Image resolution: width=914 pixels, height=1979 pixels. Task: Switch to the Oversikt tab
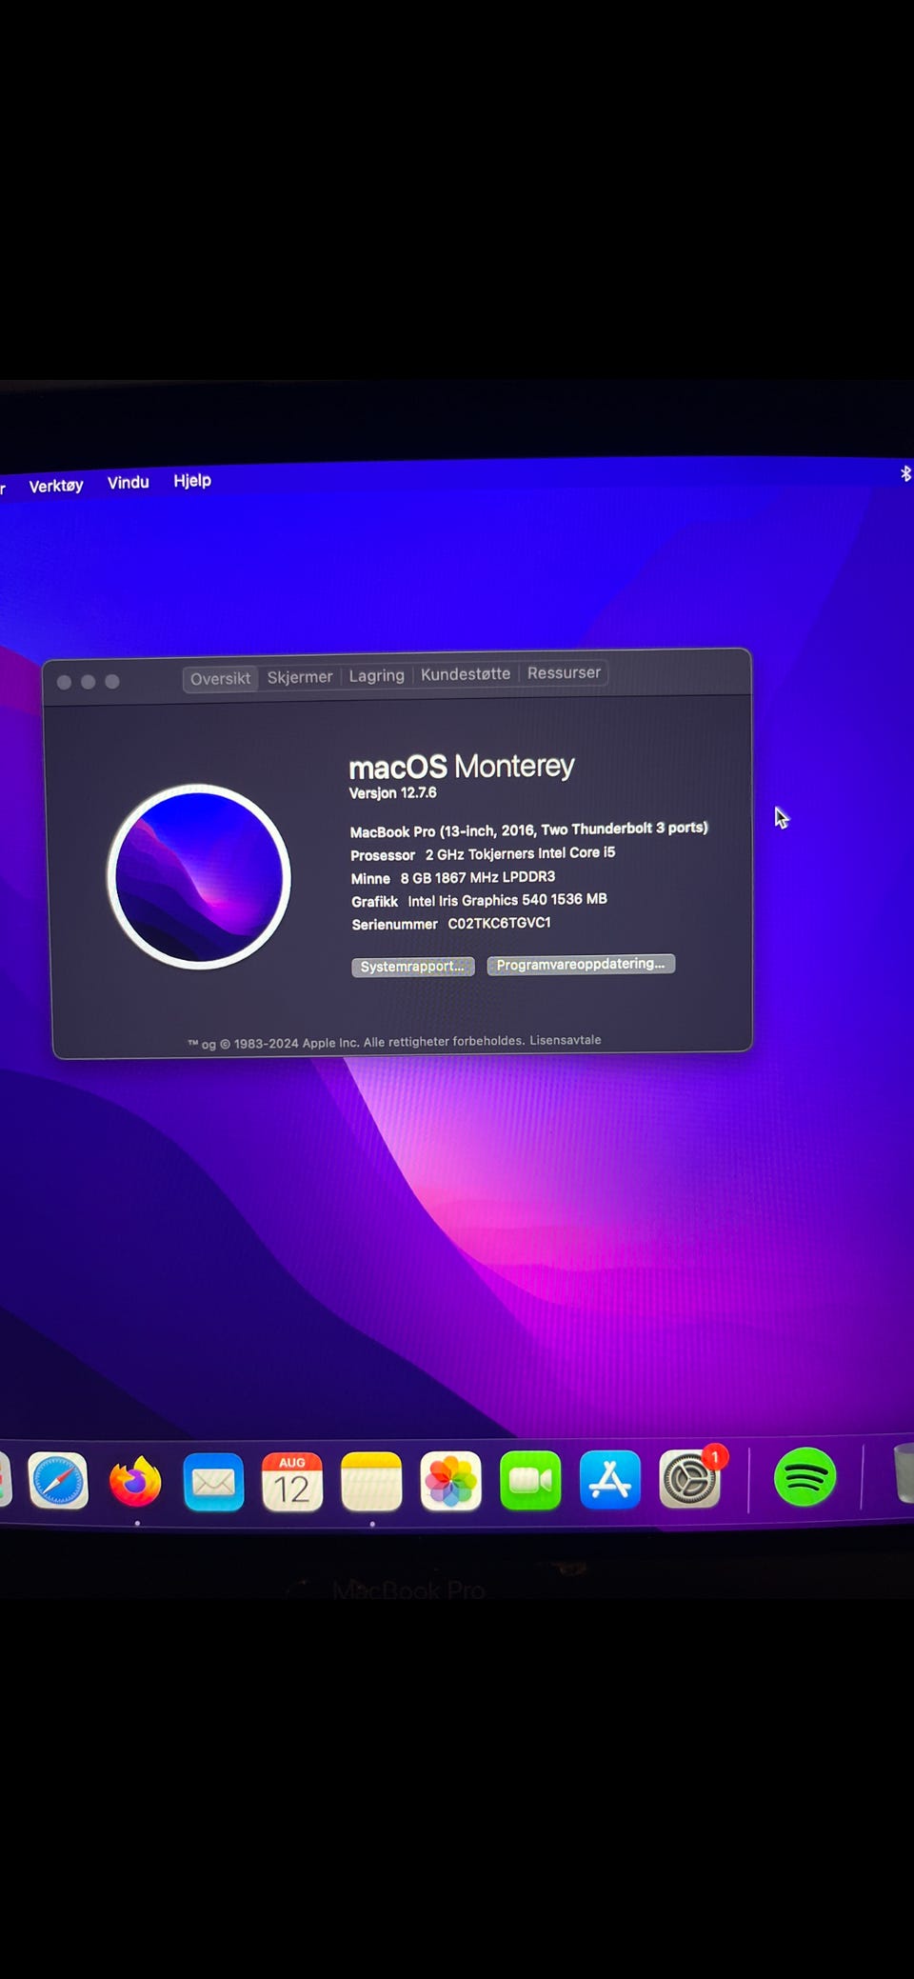(x=220, y=679)
